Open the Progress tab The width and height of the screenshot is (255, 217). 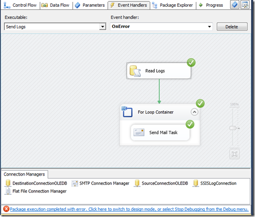click(211, 5)
